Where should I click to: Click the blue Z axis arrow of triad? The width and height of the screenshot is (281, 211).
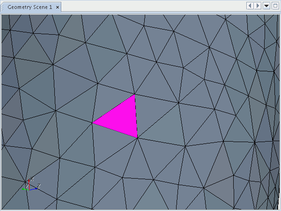[x=34, y=189]
